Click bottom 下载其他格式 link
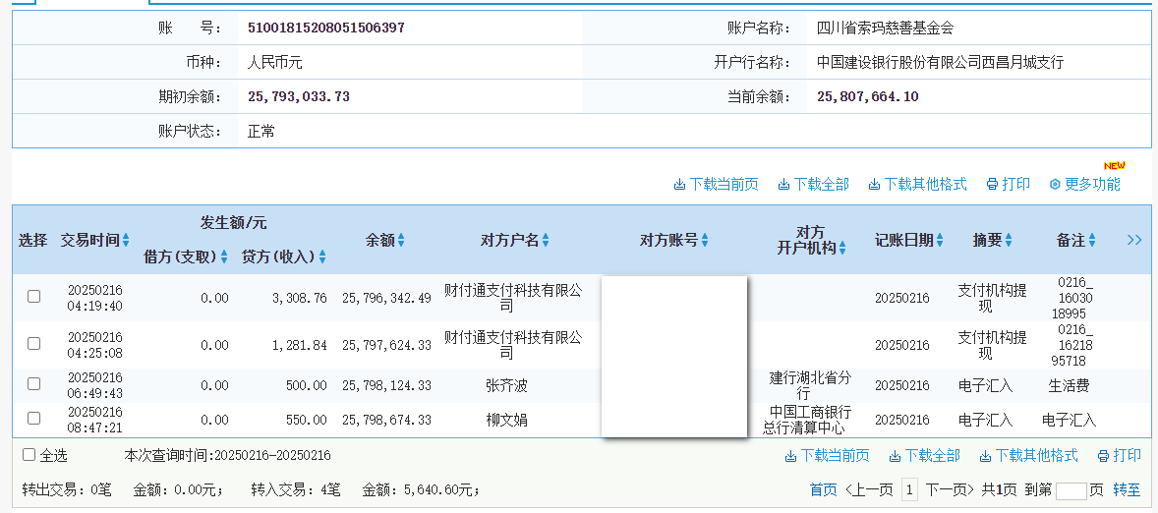The width and height of the screenshot is (1158, 513). point(1037,456)
